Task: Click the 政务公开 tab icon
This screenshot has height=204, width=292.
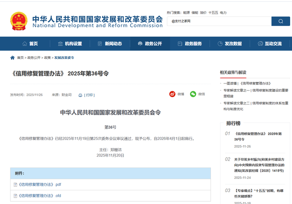Action: coord(140,44)
